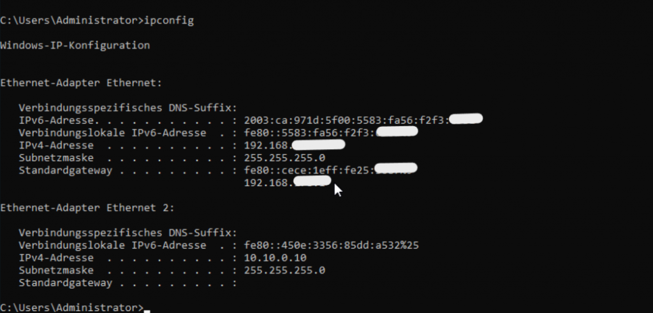Click the 2003:ca:971d IPv6 address value
The image size is (653, 313).
point(346,119)
